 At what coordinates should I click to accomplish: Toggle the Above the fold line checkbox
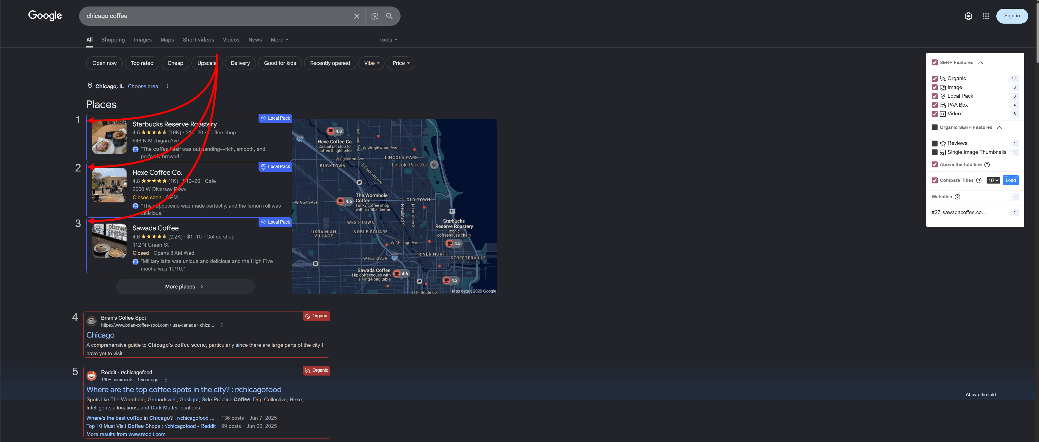pyautogui.click(x=934, y=164)
